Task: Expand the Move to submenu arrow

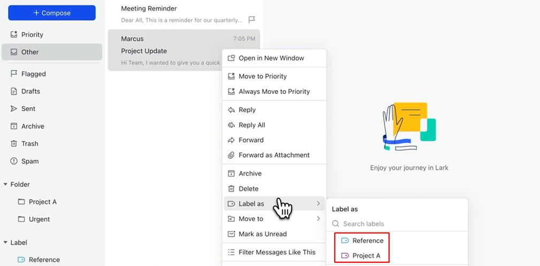Action: coord(318,219)
